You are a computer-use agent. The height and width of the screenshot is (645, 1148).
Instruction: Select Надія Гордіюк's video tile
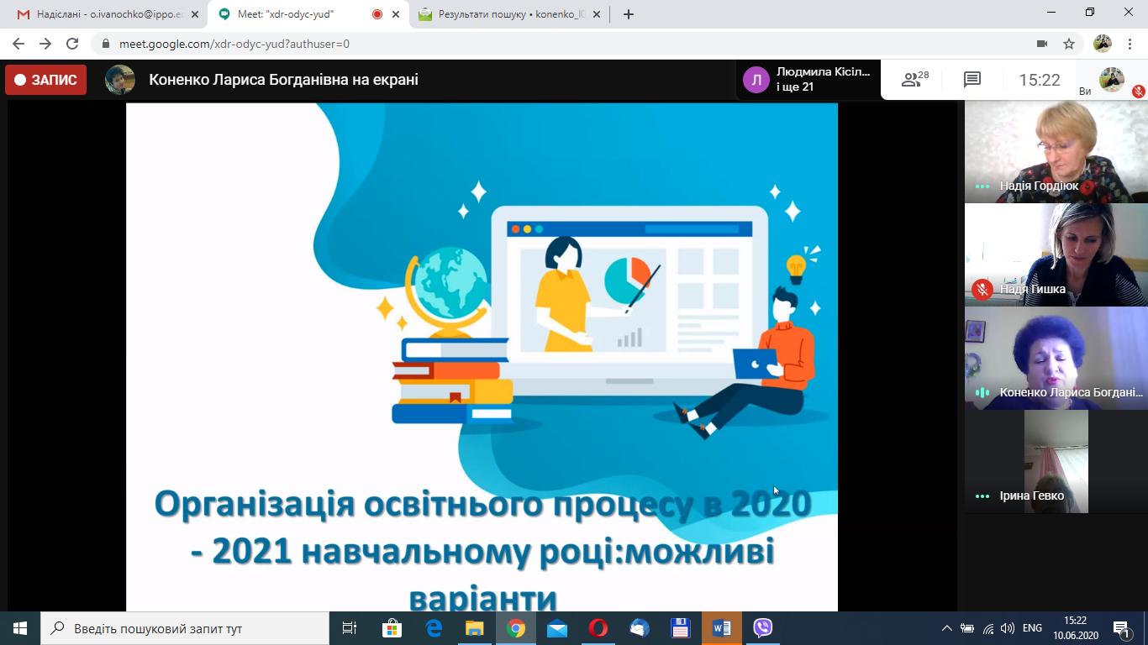[x=1056, y=152]
